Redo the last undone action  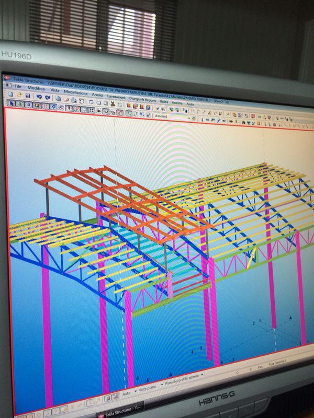click(x=48, y=97)
